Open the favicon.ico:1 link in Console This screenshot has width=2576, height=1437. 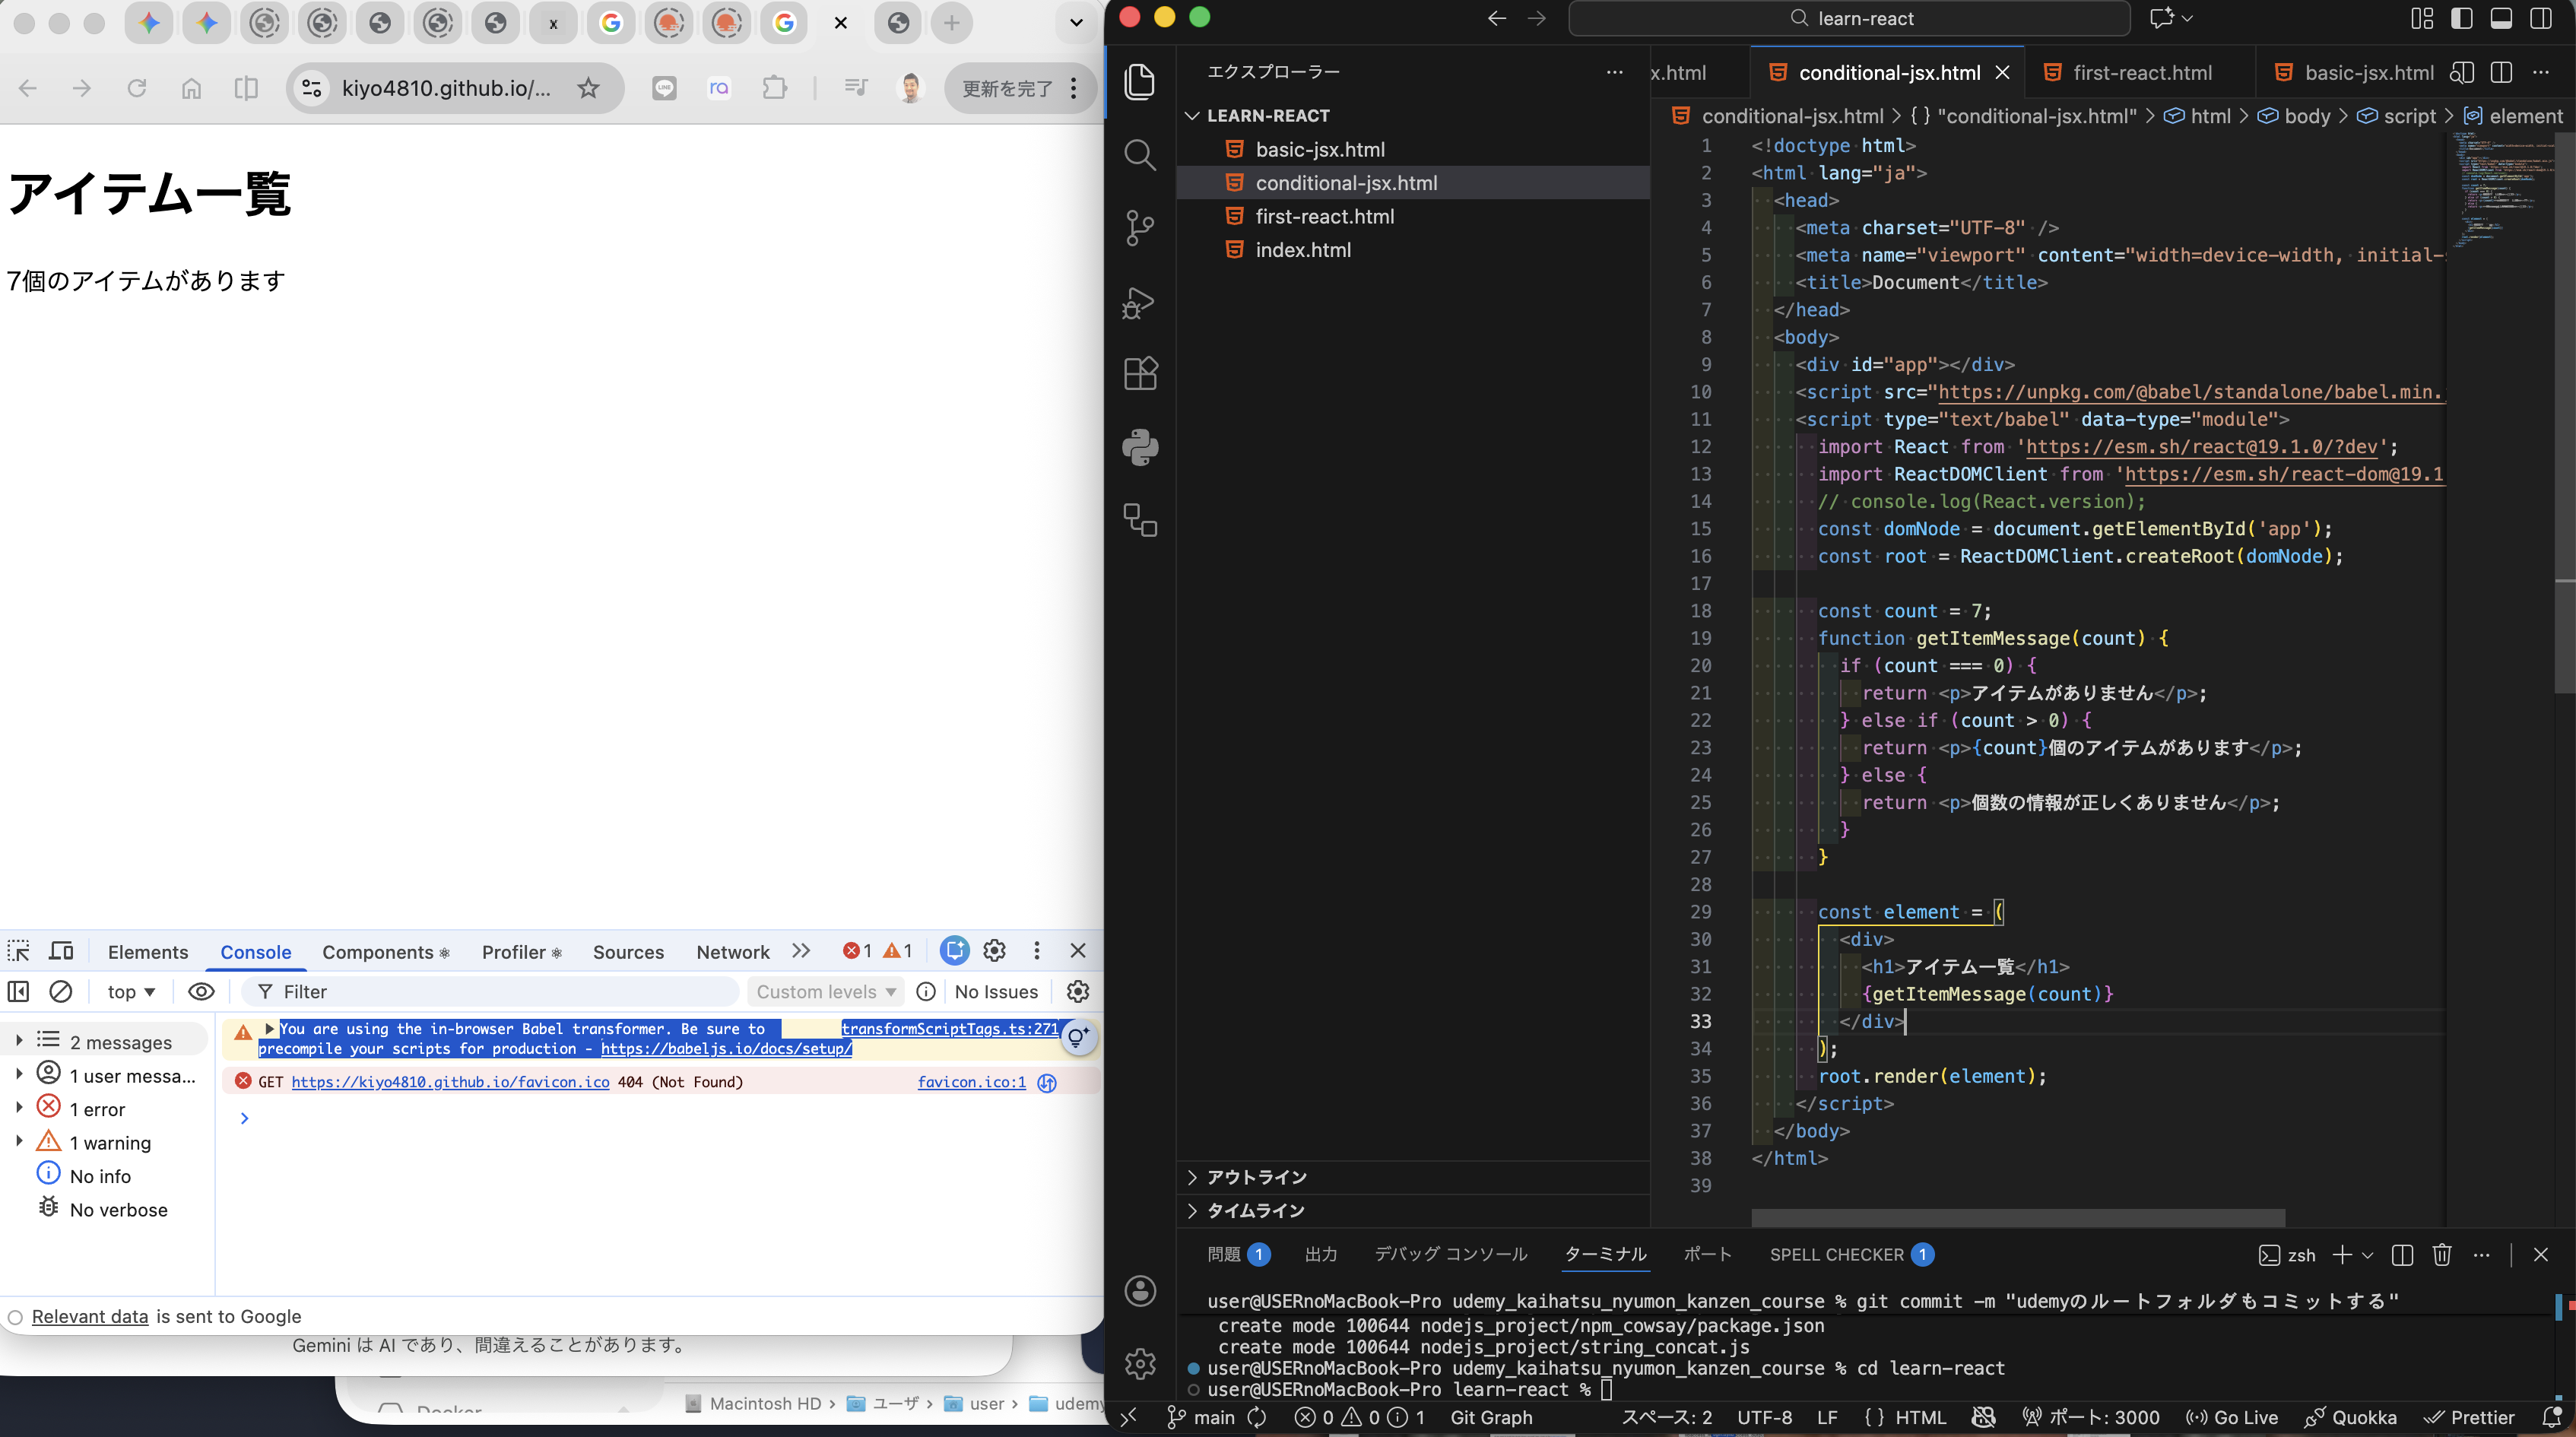click(x=971, y=1081)
